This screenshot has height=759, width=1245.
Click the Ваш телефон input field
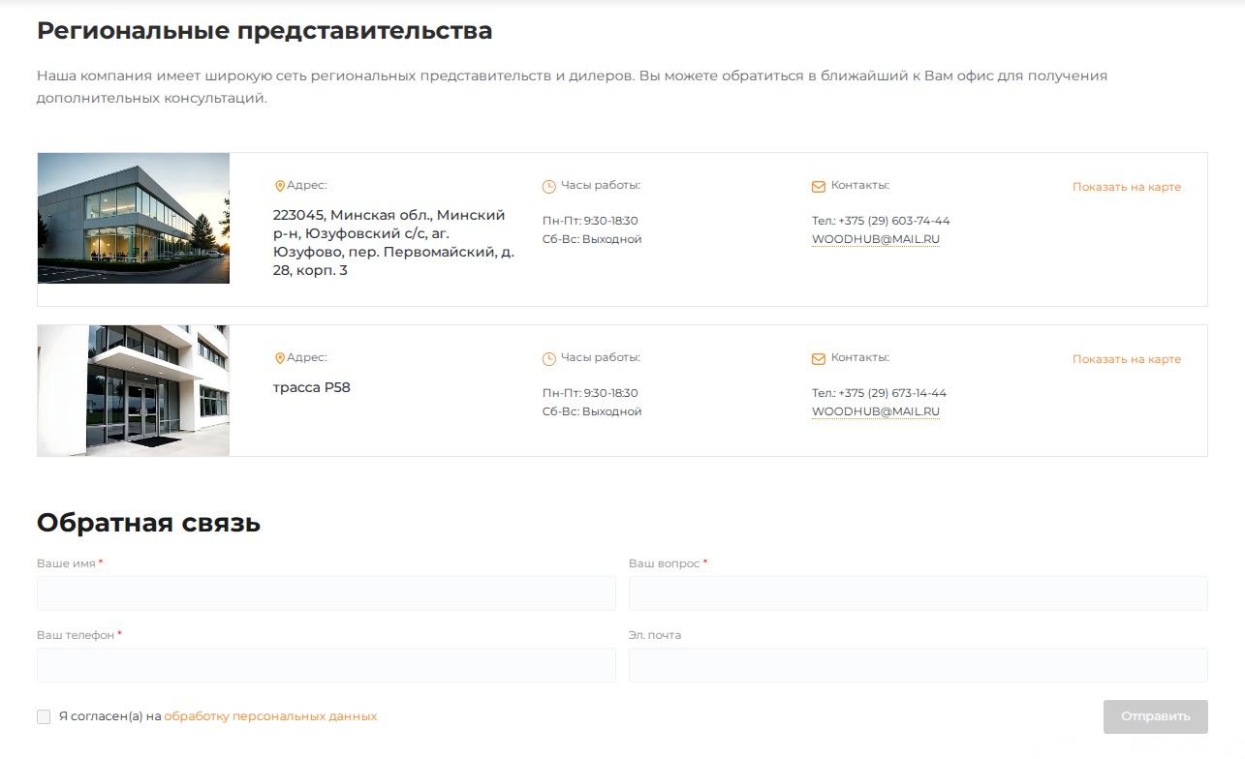326,664
